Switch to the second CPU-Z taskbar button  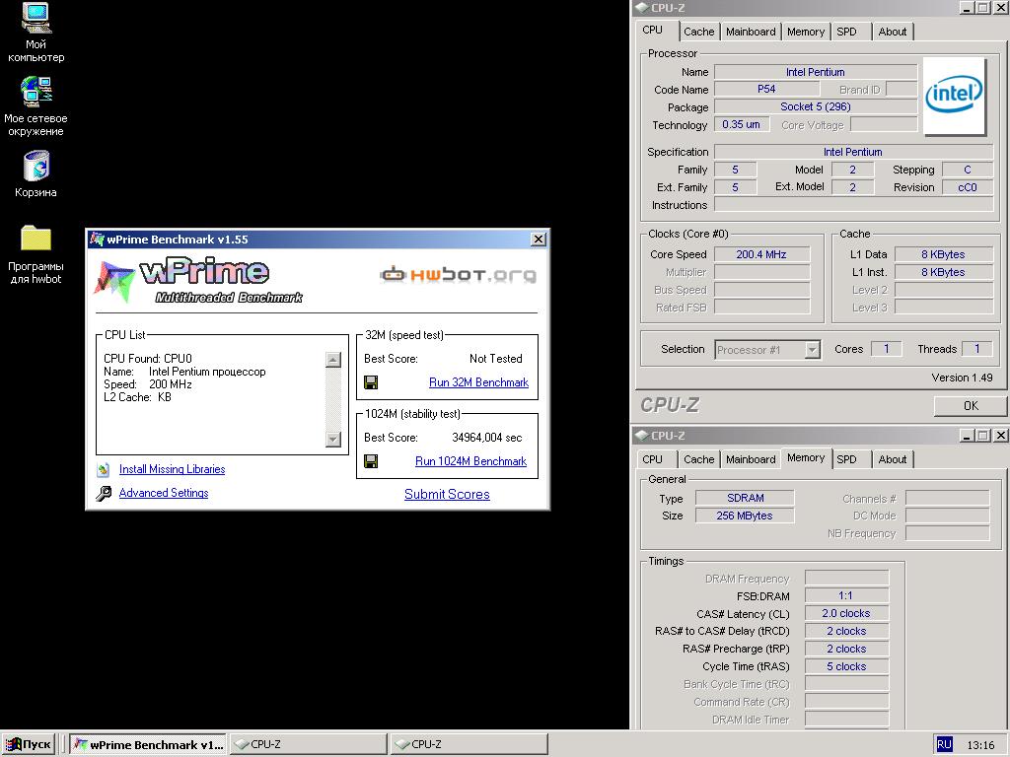tap(469, 745)
